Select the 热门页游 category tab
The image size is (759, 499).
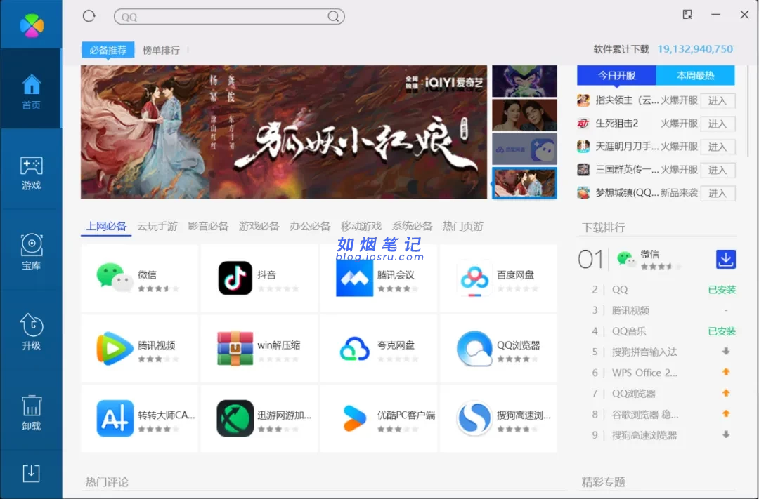tap(462, 226)
